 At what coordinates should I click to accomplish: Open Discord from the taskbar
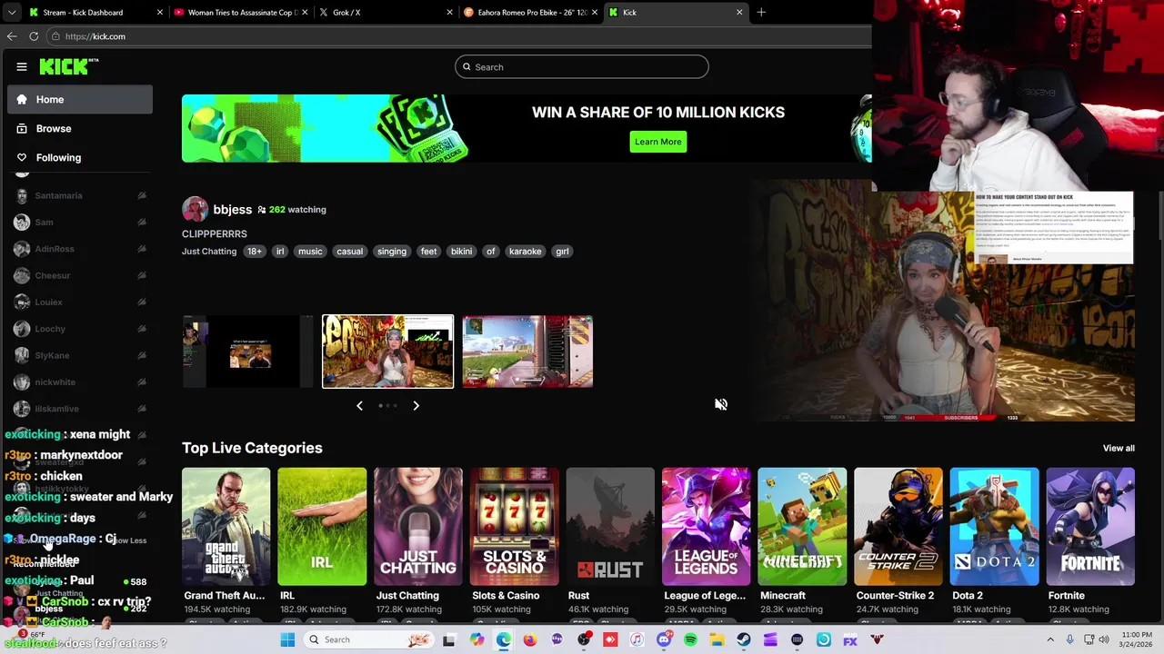click(x=664, y=639)
